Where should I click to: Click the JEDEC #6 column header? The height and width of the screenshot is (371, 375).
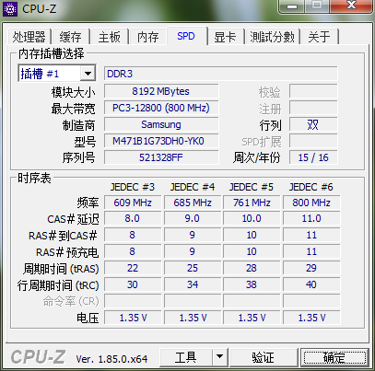311,187
